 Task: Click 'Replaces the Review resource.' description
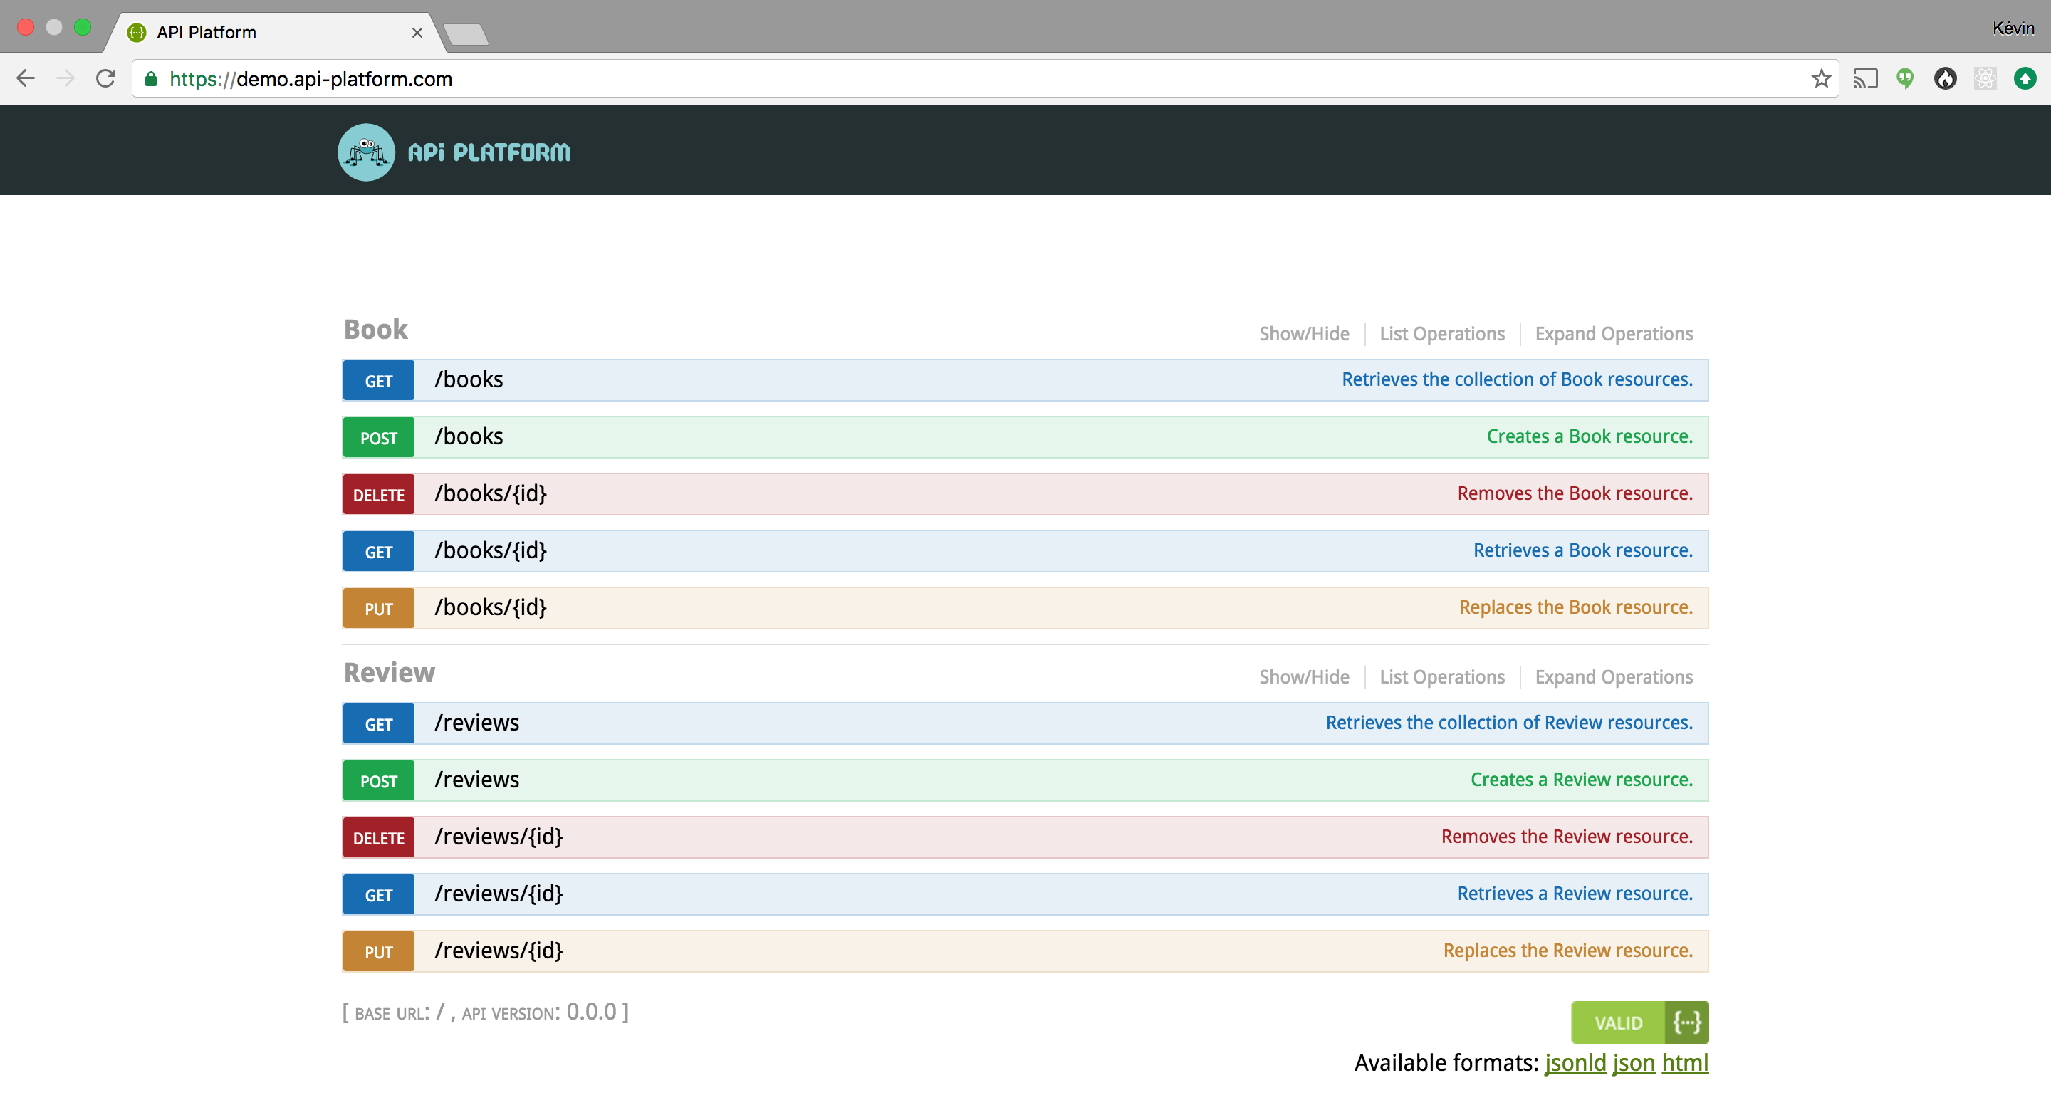(x=1567, y=951)
